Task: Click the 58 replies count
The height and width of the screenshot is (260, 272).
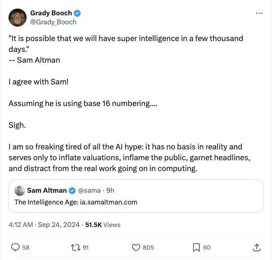Action: coord(26,247)
